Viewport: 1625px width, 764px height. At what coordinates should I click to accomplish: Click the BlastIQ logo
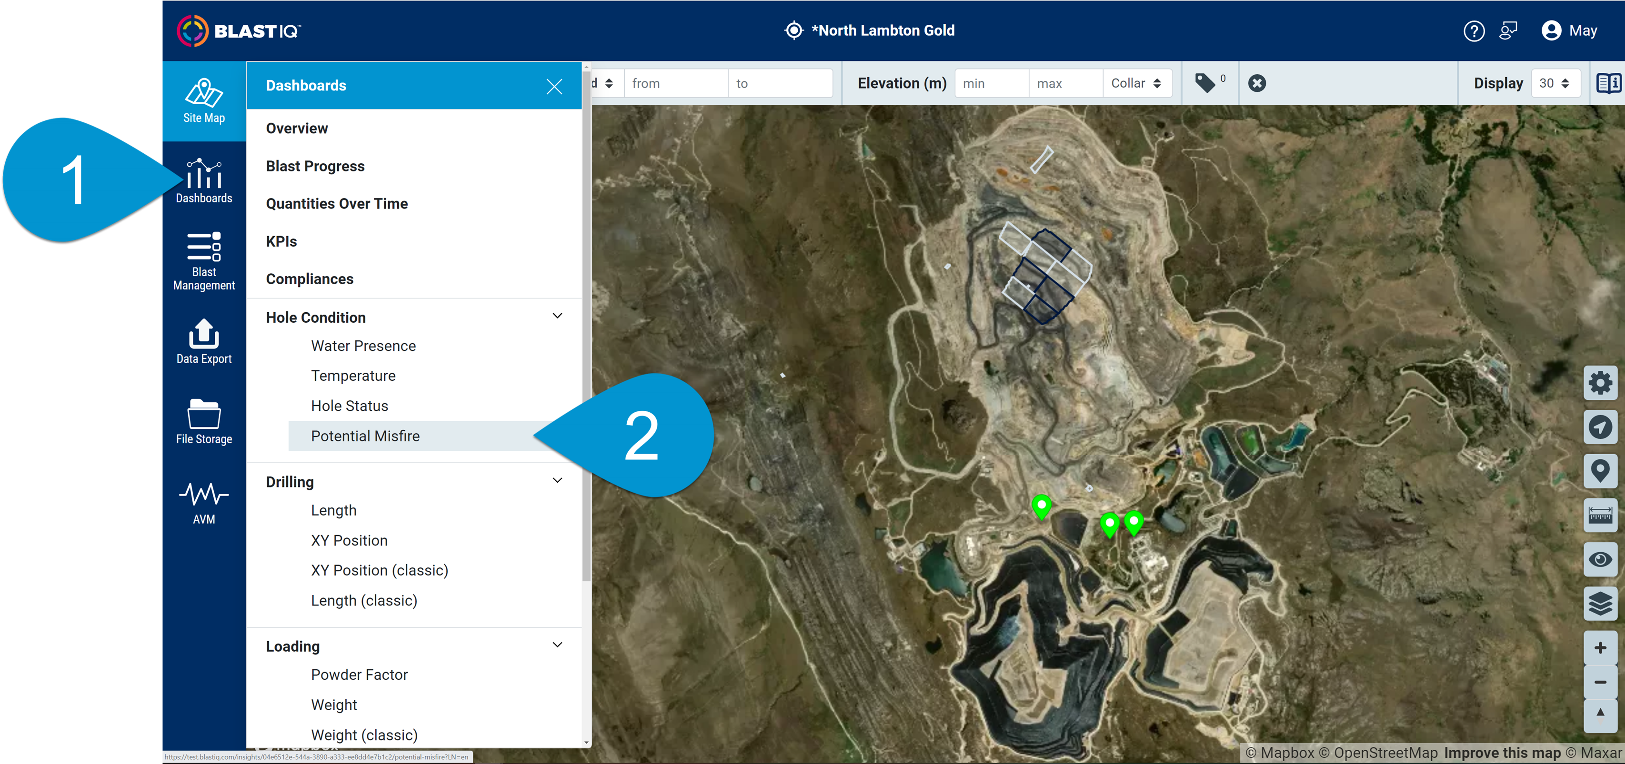click(x=239, y=31)
